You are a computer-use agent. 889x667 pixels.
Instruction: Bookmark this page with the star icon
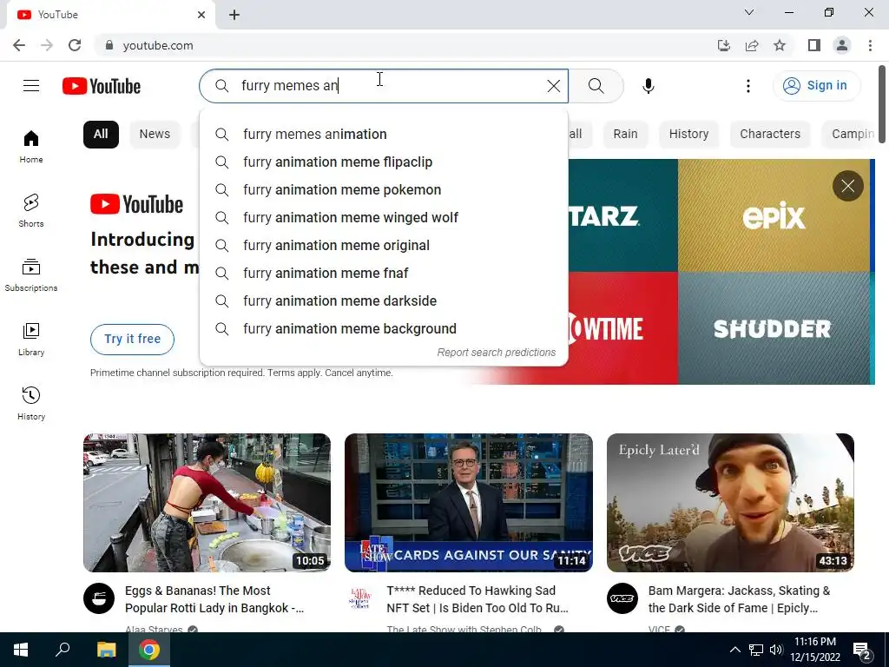click(x=780, y=45)
